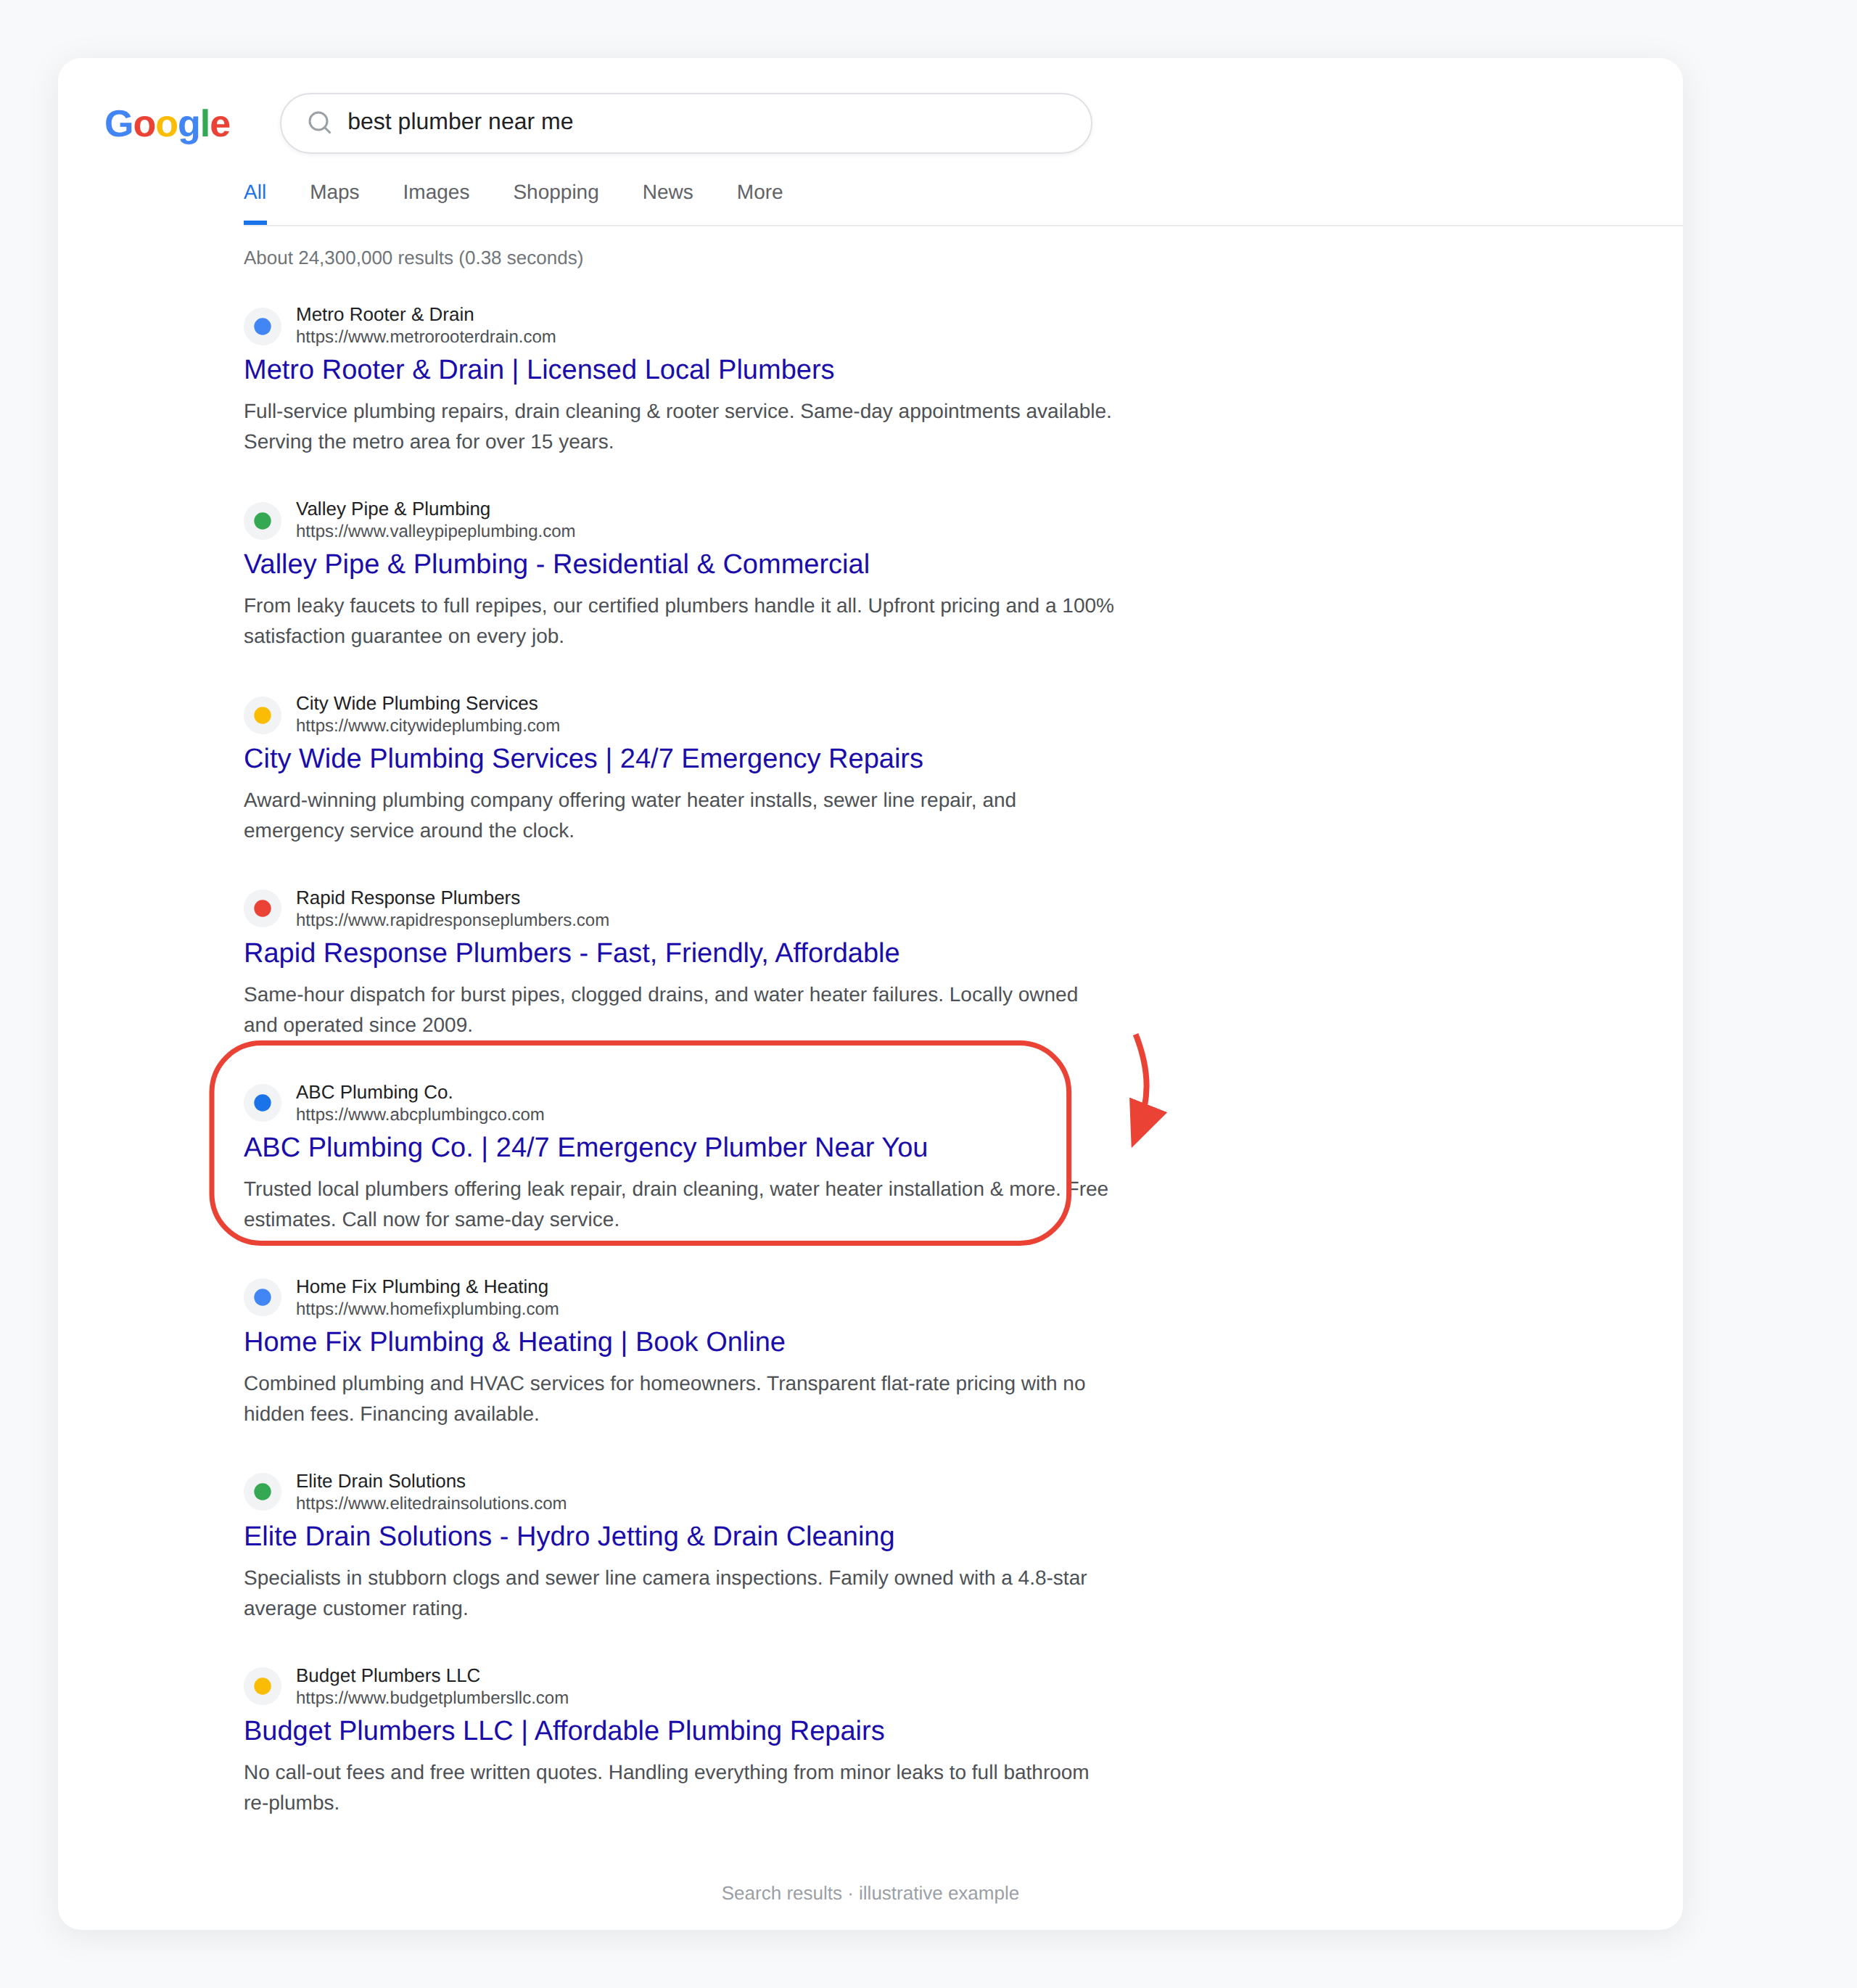Screen dimensions: 1857x1988
Task: Click the Rapid Response Plumbers favicon
Action: [x=262, y=909]
